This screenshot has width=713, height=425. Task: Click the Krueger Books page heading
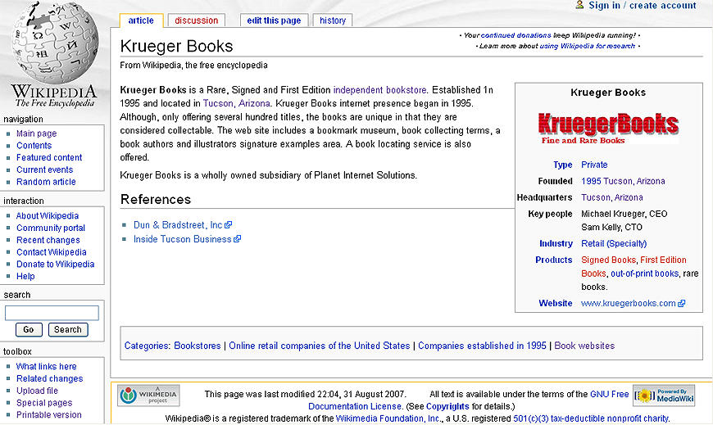point(176,46)
